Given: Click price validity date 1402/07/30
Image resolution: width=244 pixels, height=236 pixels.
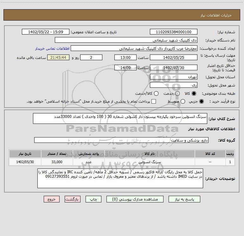Looking at the screenshot, I should pyautogui.click(x=174, y=67).
